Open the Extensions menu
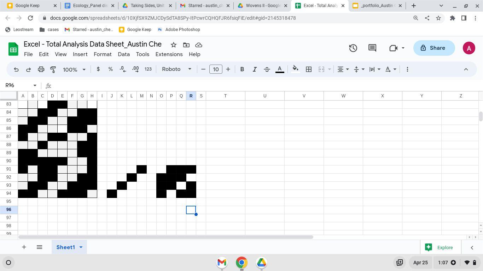483x271 pixels. coord(169,54)
